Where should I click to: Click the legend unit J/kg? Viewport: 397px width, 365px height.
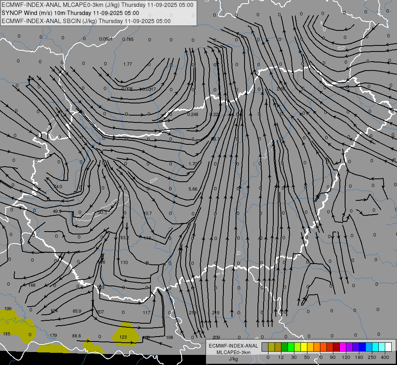point(234,359)
